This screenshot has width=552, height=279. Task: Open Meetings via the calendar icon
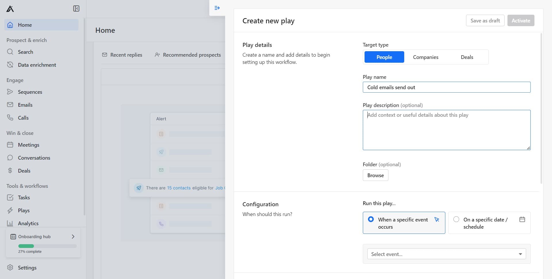coord(10,145)
